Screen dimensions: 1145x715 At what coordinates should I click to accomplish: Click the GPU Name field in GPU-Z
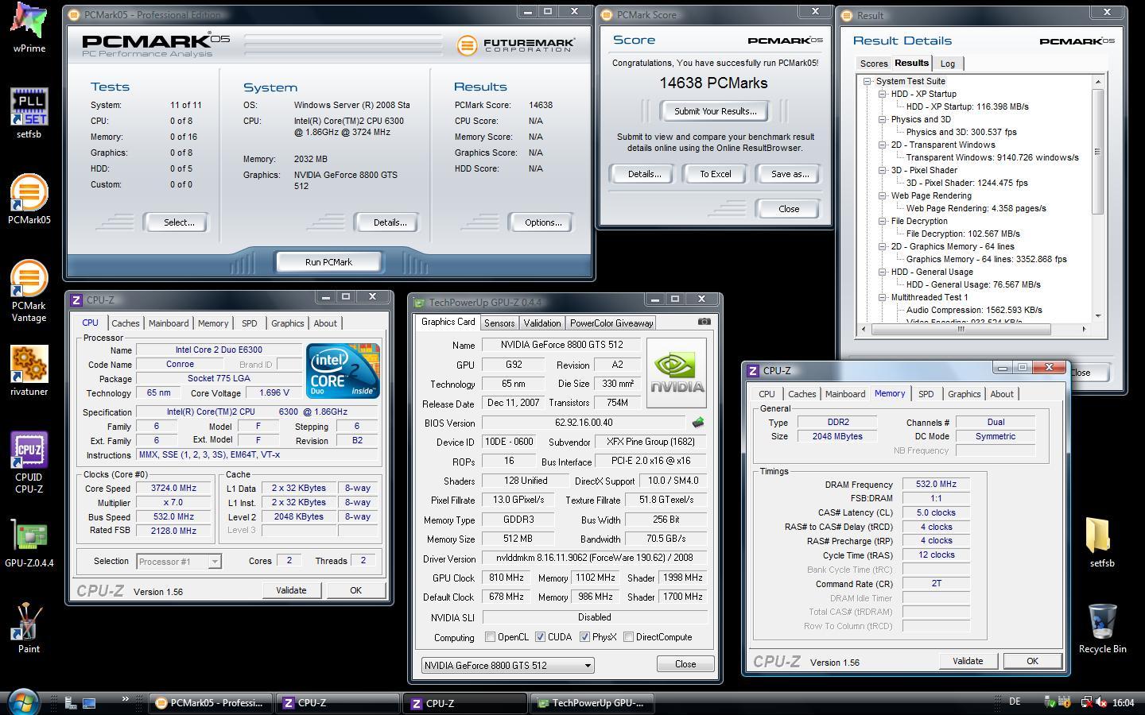(x=560, y=345)
